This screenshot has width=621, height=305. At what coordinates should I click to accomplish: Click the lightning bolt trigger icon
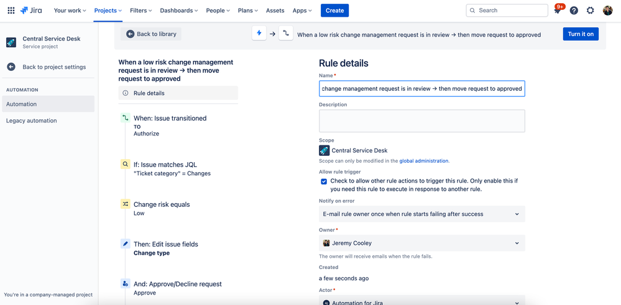[x=259, y=34]
